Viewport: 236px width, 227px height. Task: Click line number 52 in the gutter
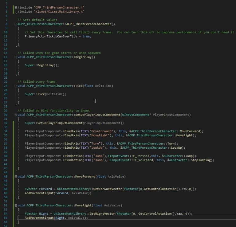[6, 205]
